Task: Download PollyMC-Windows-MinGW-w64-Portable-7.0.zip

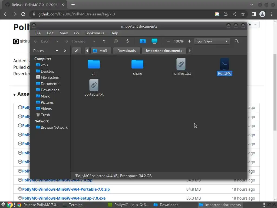Action: (x=66, y=189)
